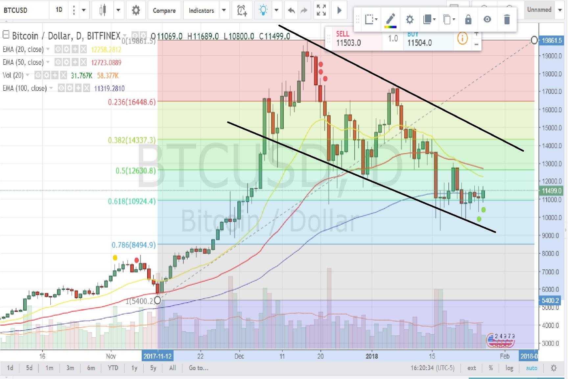This screenshot has height=379, width=568.
Task: Open Vol (20) settings gear
Action: point(47,75)
